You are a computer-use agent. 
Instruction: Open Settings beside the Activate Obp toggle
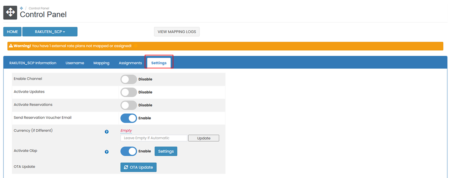[x=166, y=151]
